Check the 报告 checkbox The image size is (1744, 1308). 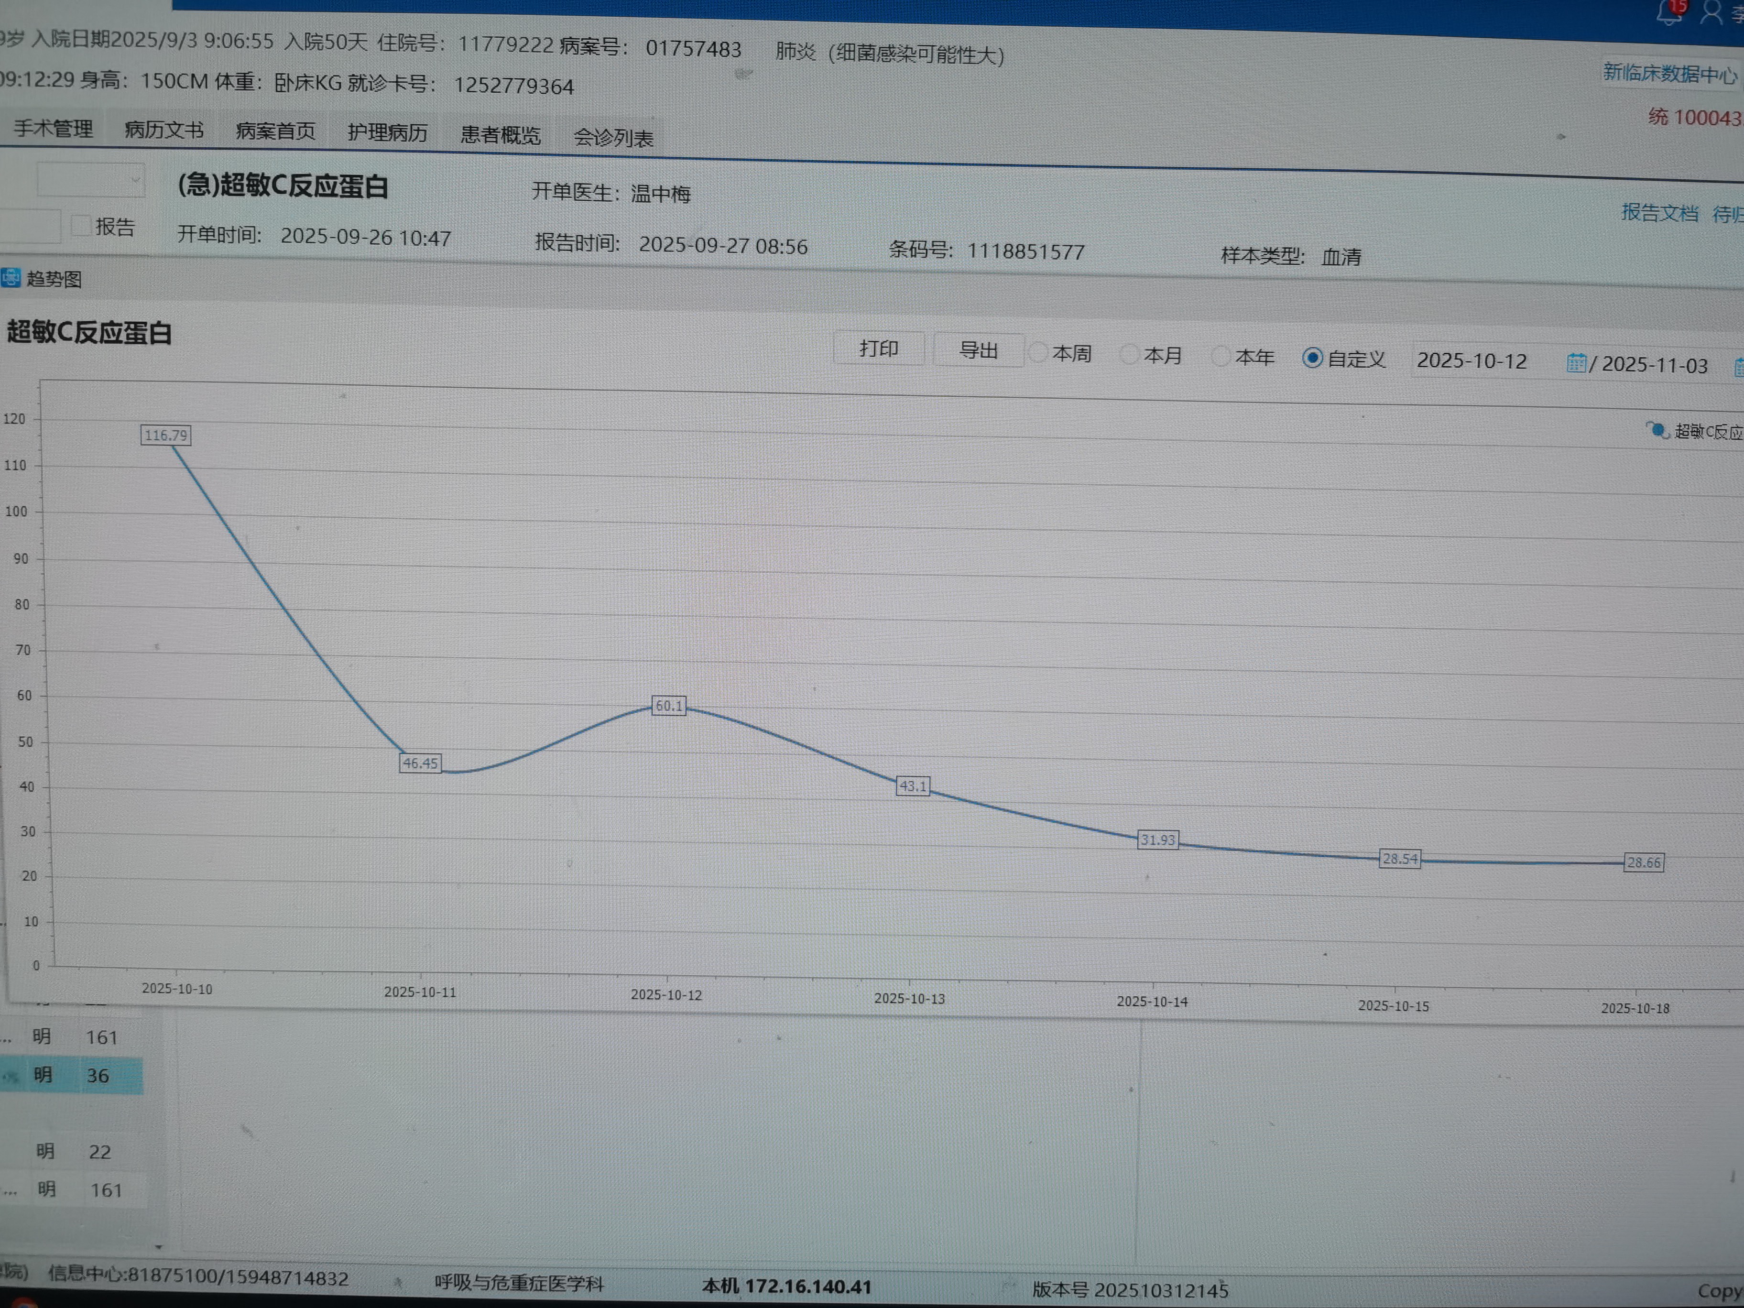81,226
